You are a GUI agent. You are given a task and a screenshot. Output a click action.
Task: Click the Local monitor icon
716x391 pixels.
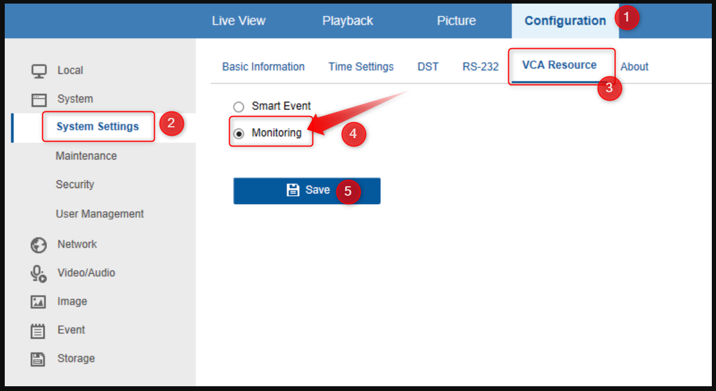pos(39,71)
